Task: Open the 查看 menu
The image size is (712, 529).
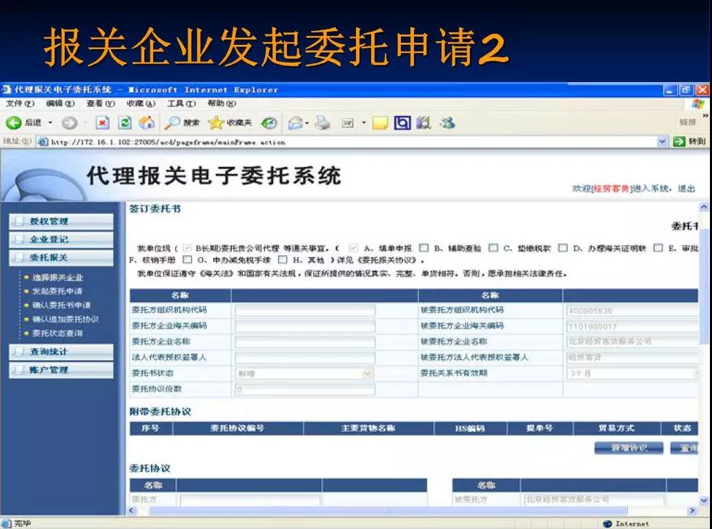Action: 100,103
